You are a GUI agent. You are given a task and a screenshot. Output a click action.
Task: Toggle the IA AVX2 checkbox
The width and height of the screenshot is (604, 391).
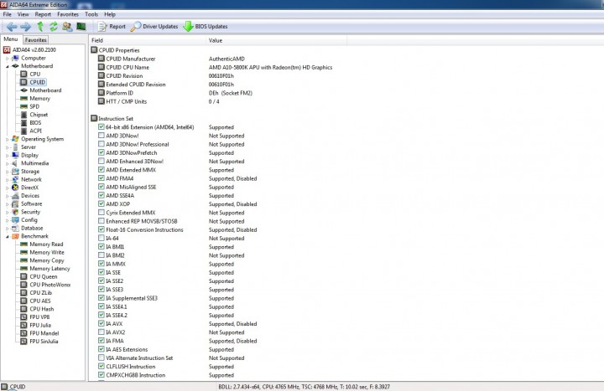tap(102, 332)
